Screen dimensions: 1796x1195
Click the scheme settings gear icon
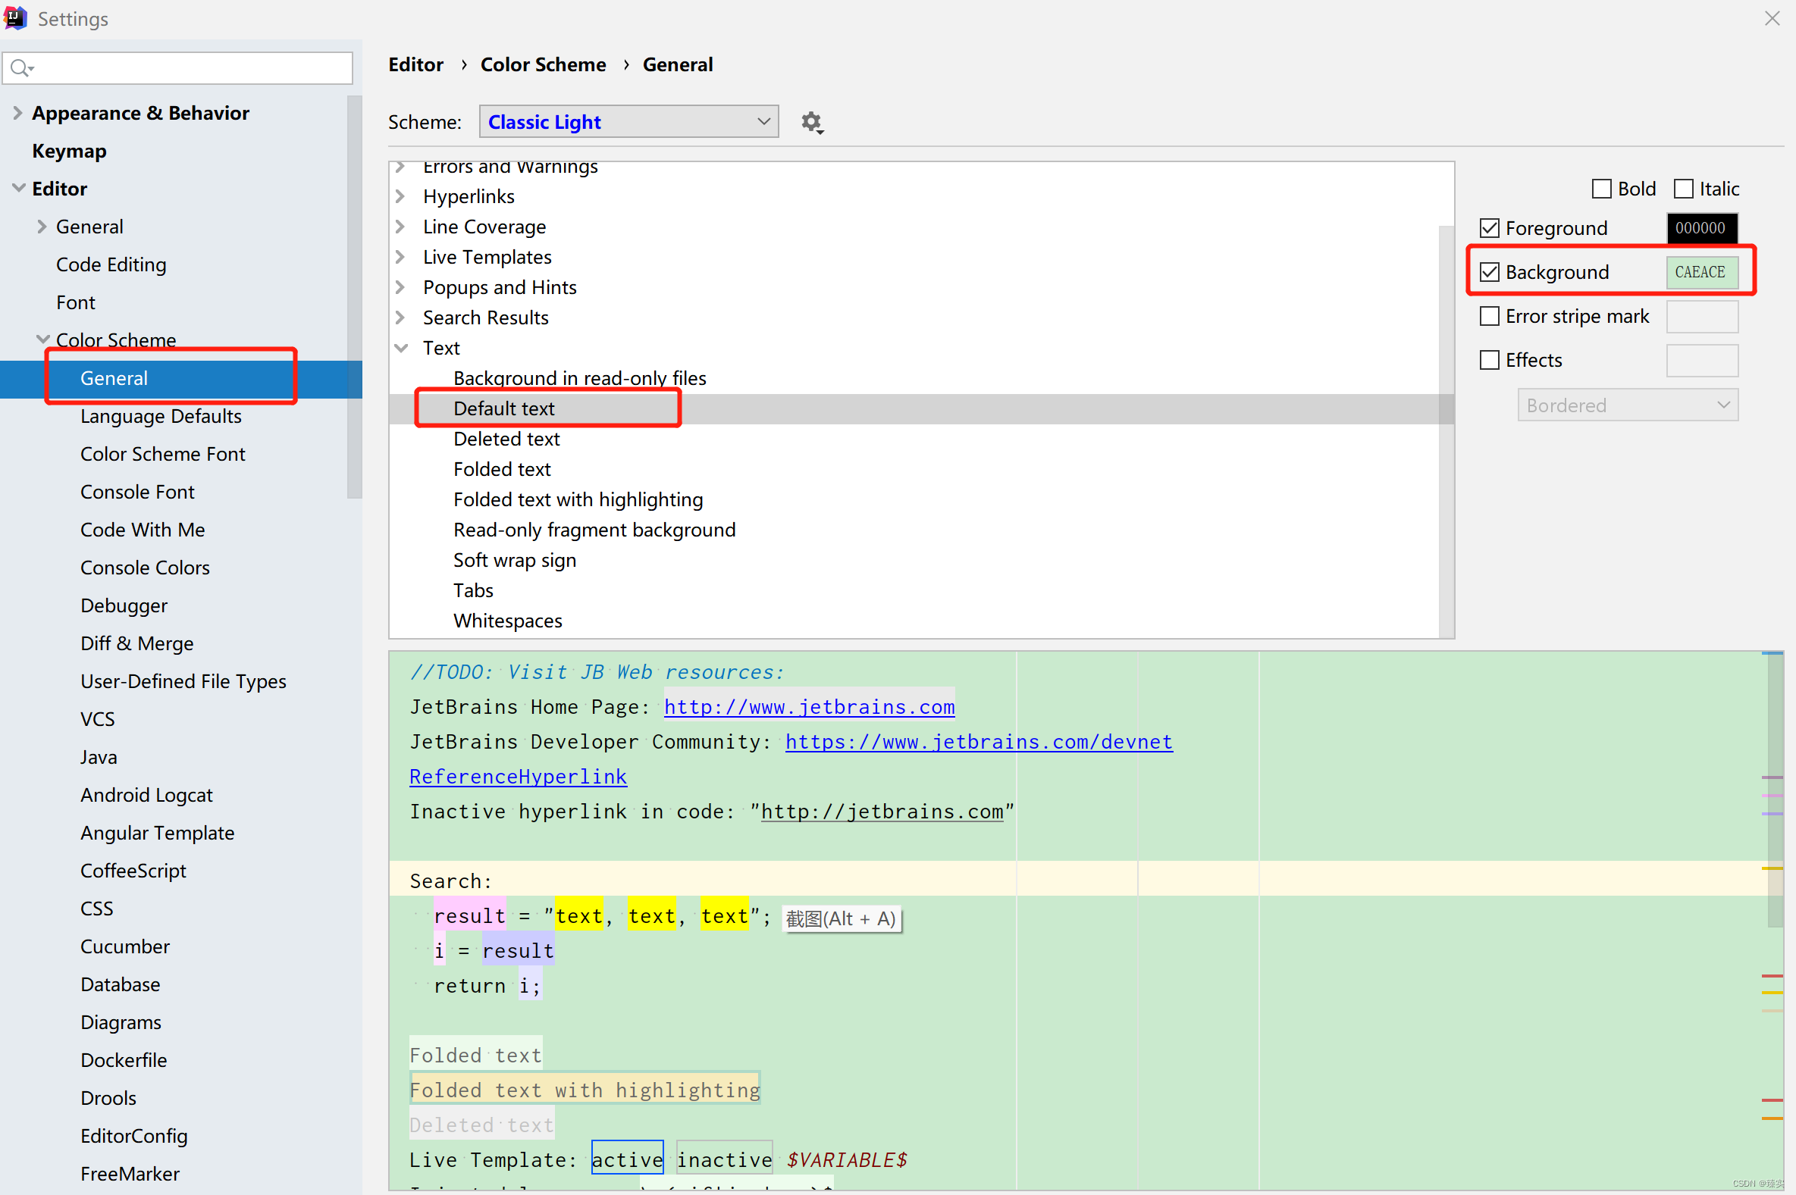812,122
